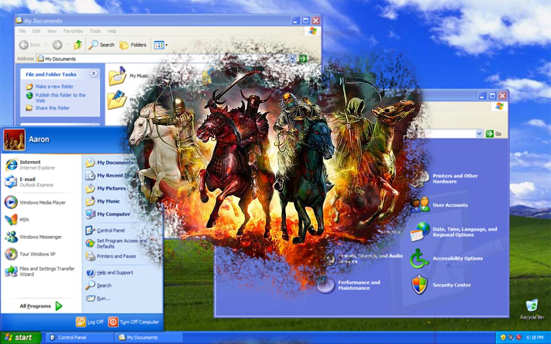Open Printers and Faxes
This screenshot has height=344, width=551.
111,256
